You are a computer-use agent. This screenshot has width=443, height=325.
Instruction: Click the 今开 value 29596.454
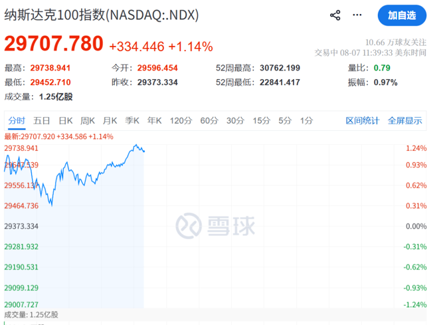157,68
